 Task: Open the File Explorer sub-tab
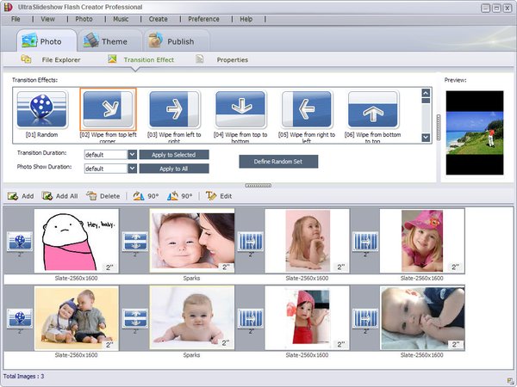53,60
